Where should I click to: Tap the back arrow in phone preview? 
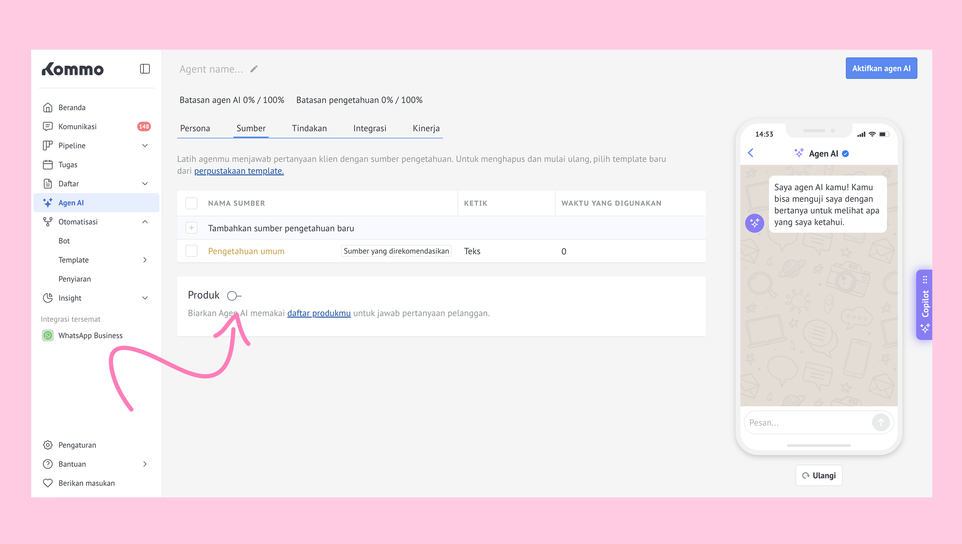pos(751,153)
